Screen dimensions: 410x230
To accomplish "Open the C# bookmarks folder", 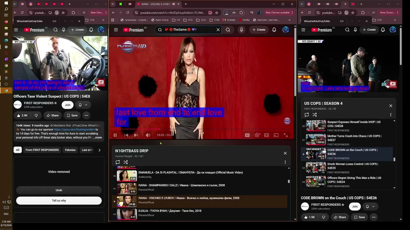I will pyautogui.click(x=176, y=20).
